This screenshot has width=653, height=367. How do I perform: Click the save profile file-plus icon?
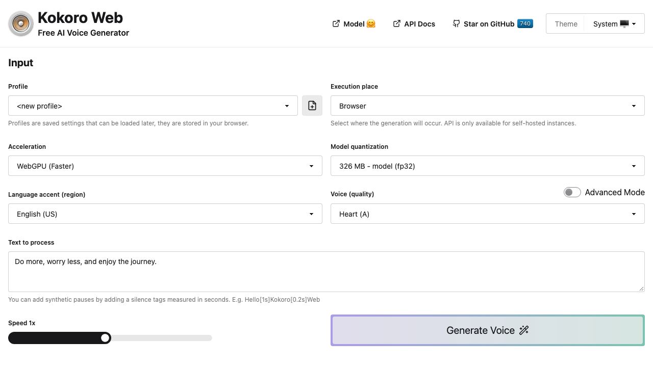pos(312,106)
